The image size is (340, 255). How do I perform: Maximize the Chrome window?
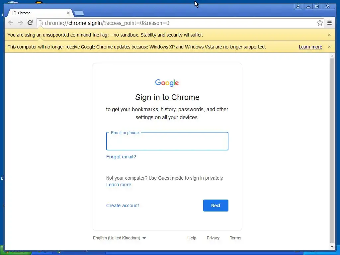point(317,7)
